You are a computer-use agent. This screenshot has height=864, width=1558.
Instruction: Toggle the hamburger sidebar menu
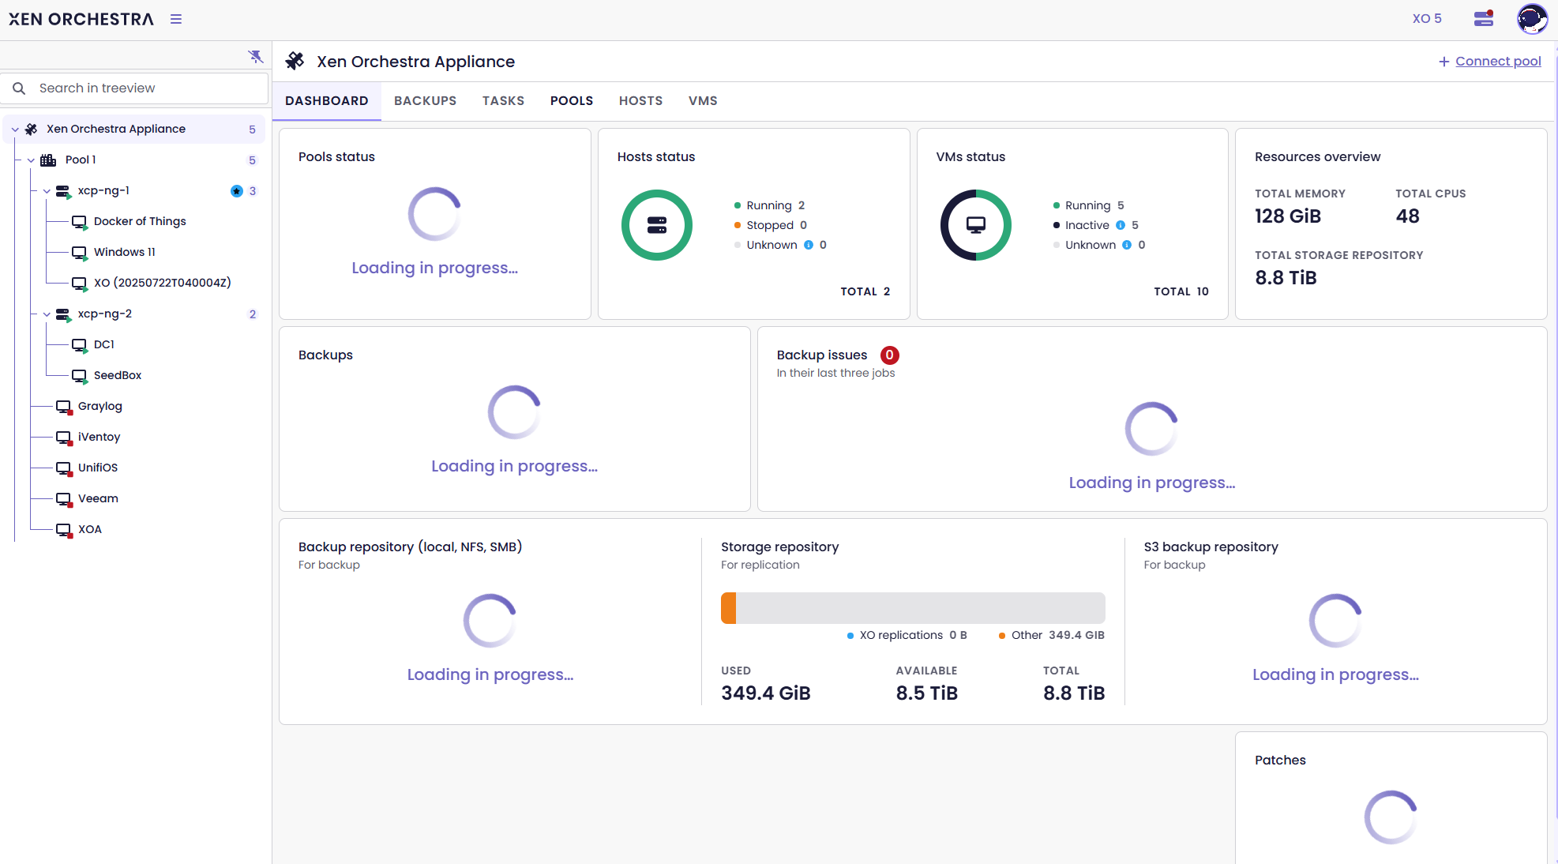pos(176,19)
